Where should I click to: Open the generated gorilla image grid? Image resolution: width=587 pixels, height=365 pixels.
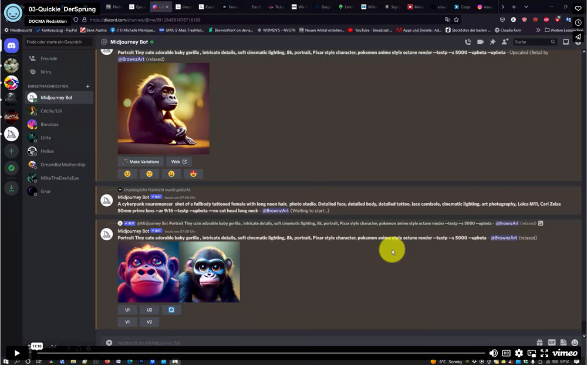179,272
